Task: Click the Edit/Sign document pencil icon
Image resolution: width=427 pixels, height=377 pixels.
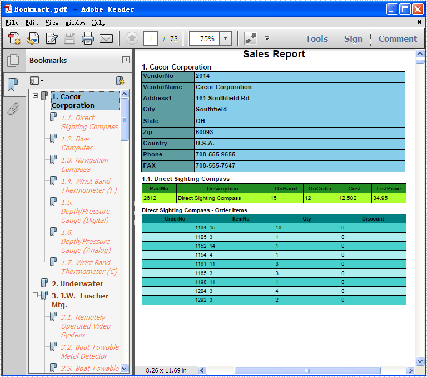Action: [52, 38]
